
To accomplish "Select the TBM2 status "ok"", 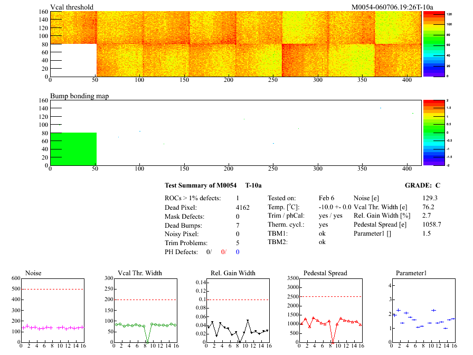I will tap(322, 242).
